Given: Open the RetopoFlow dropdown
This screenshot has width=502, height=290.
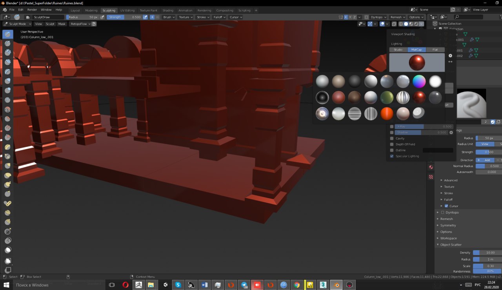Looking at the screenshot, I should 80,24.
